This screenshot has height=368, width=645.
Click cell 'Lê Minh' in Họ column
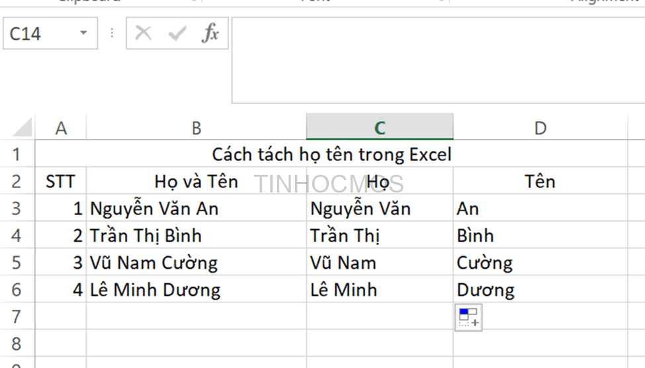pyautogui.click(x=380, y=289)
